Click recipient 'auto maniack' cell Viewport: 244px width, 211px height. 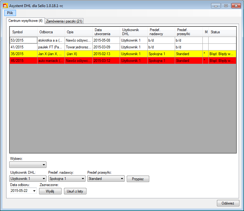click(x=51, y=61)
